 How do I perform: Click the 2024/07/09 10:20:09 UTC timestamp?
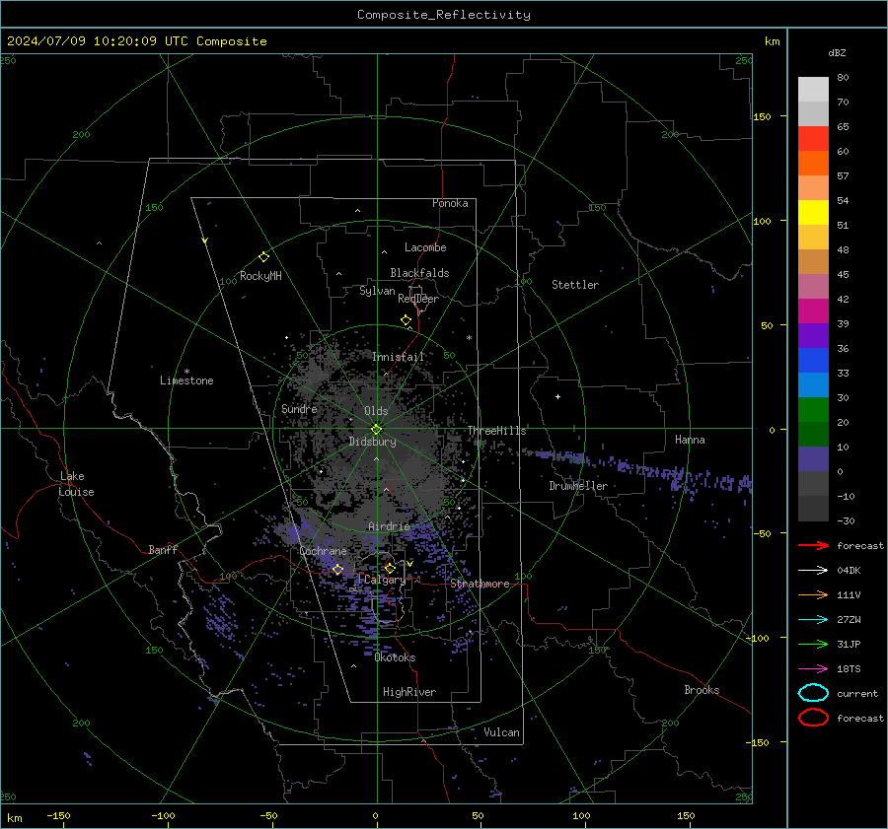pos(137,41)
